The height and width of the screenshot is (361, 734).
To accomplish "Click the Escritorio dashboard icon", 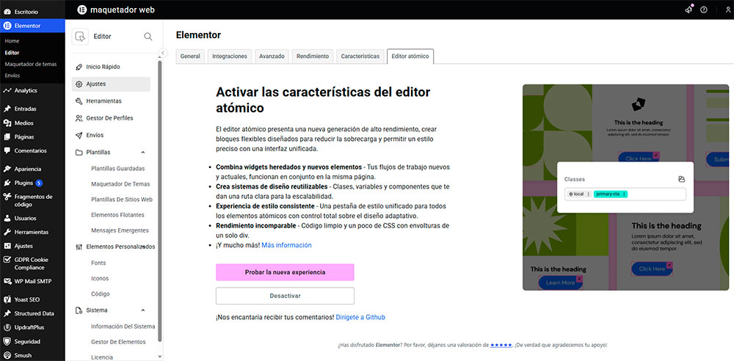I will 7,11.
